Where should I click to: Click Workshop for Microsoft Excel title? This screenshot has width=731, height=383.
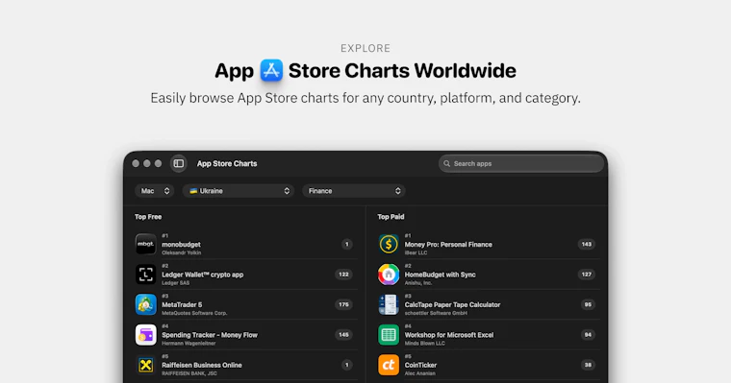[x=449, y=335]
